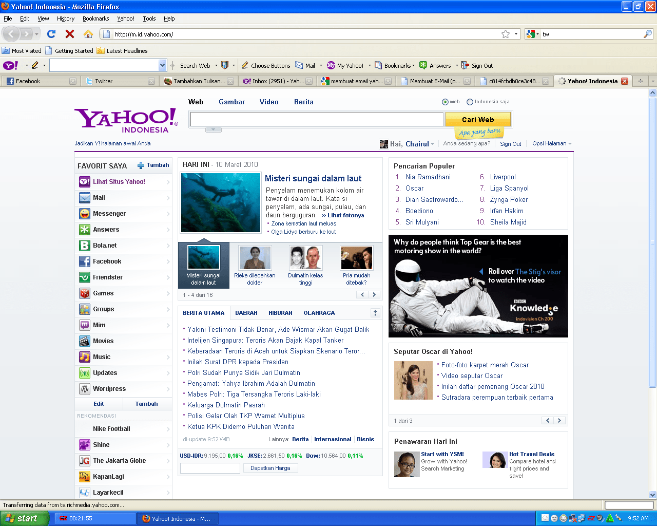The width and height of the screenshot is (657, 526).
Task: Open Mim from the sidebar
Action: (123, 325)
